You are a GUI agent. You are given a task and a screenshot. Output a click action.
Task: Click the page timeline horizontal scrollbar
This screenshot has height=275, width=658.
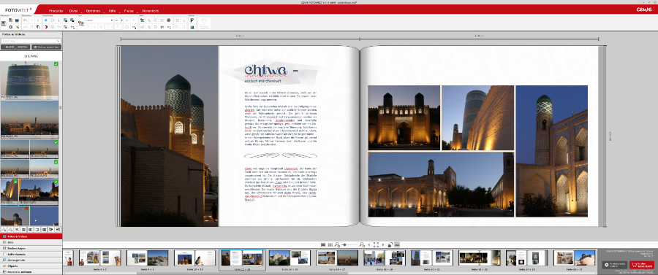point(242,274)
